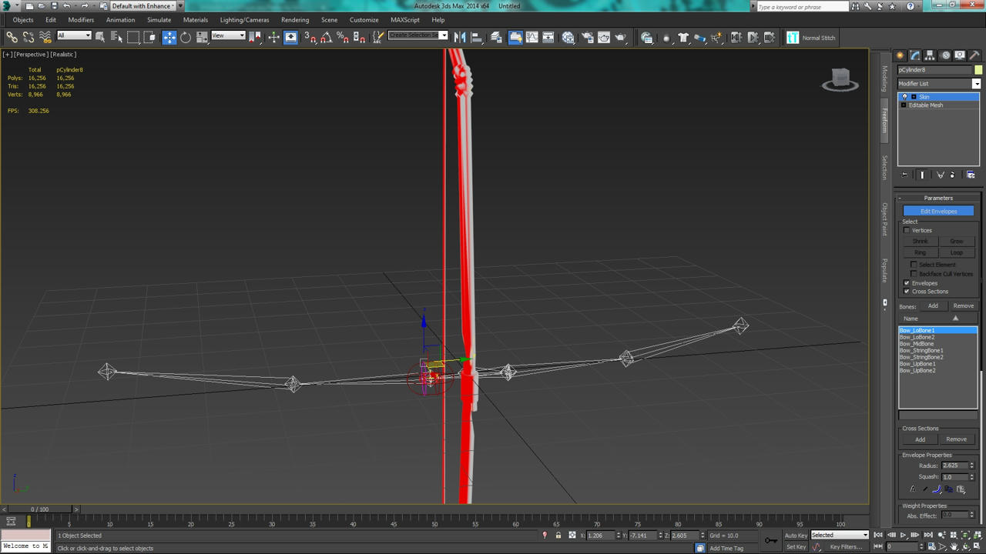Image resolution: width=986 pixels, height=554 pixels.
Task: Enable the Vertices checkbox
Action: 907,230
